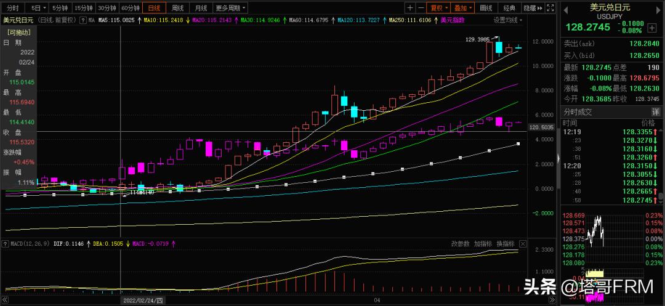The height and width of the screenshot is (306, 665).
Task: Open the 复权 adjustment dropdown
Action: point(438,7)
